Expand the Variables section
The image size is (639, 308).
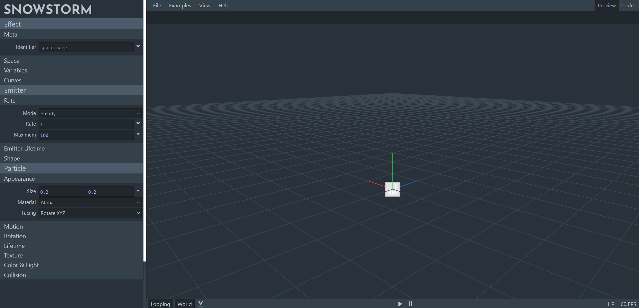(72, 70)
